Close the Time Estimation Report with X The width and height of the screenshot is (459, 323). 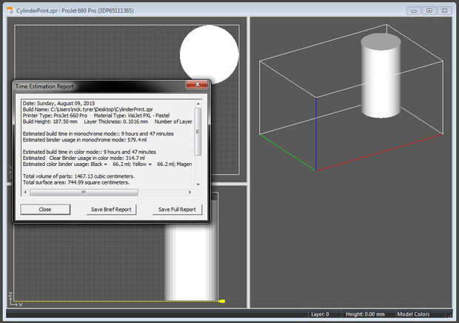[197, 86]
